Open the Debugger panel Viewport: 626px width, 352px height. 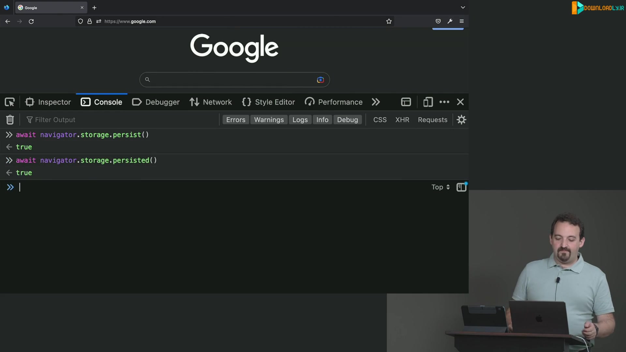point(162,102)
